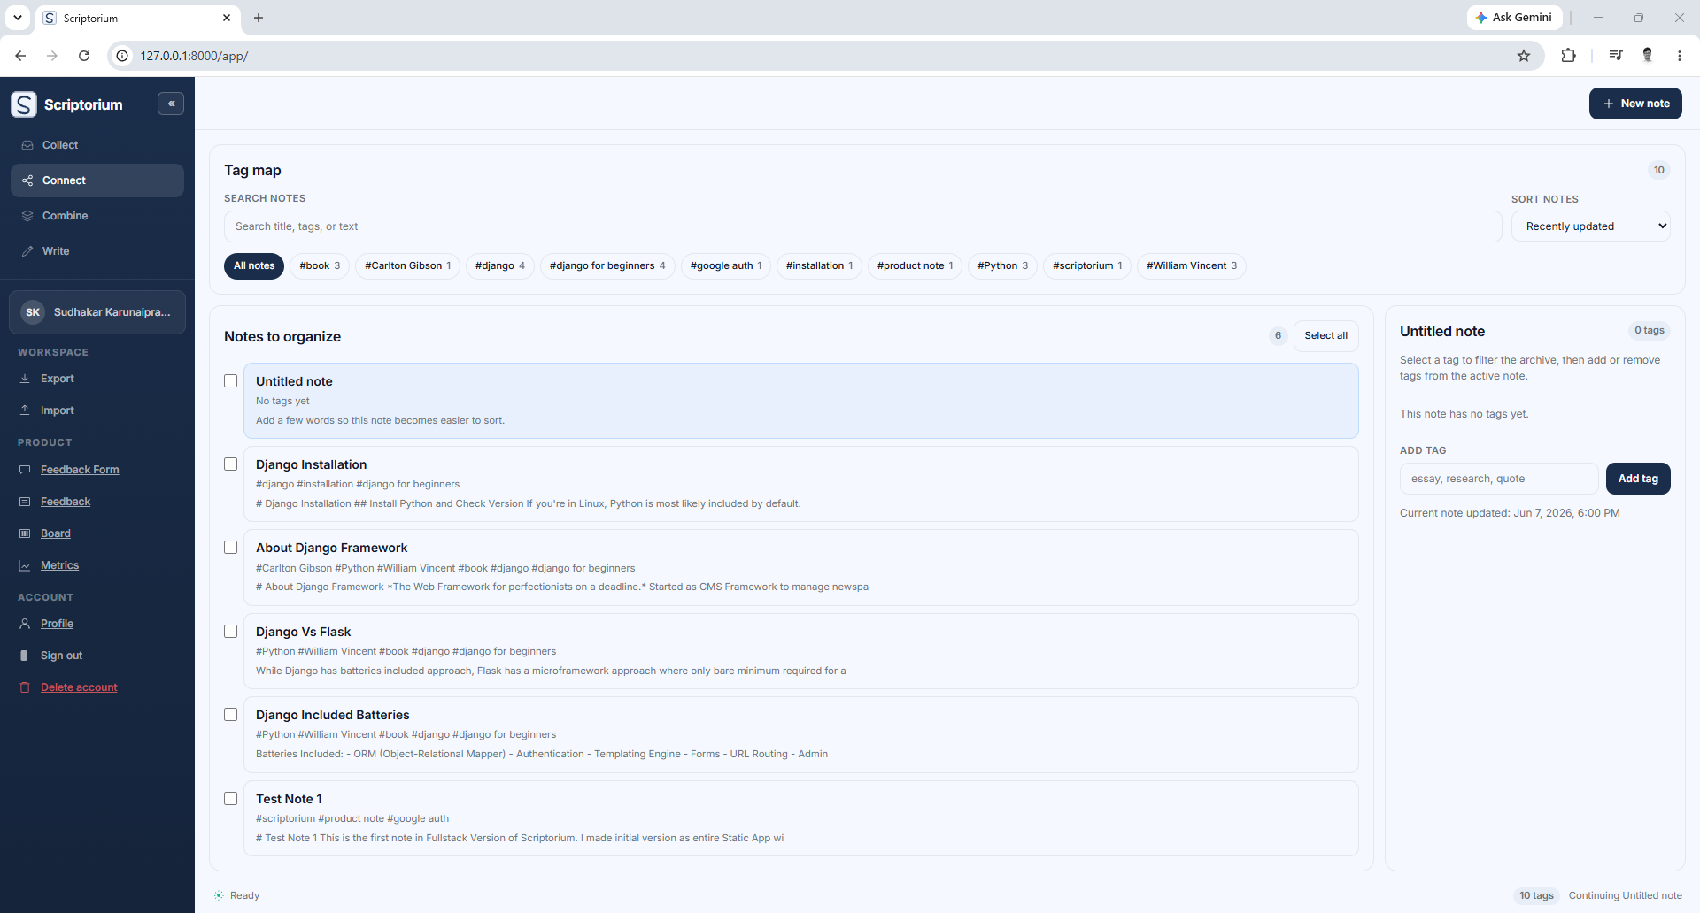Check the Untitled note checkbox

[231, 381]
